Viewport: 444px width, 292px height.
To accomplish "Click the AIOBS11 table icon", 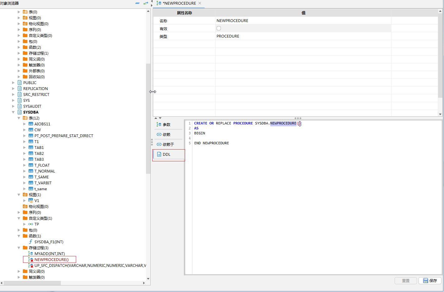I will coord(31,124).
